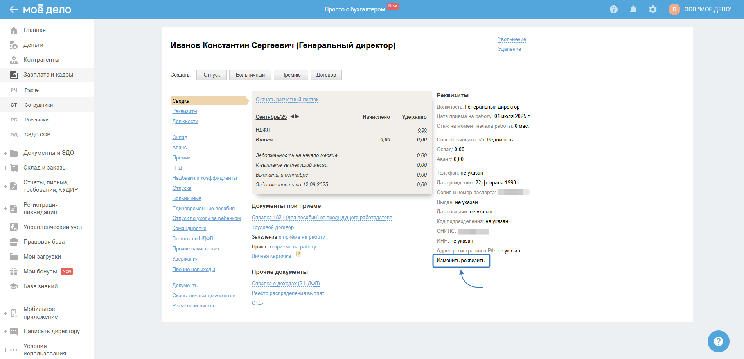Click the Контрагенты person icon
Viewport: 744px width, 359px height.
(x=14, y=60)
